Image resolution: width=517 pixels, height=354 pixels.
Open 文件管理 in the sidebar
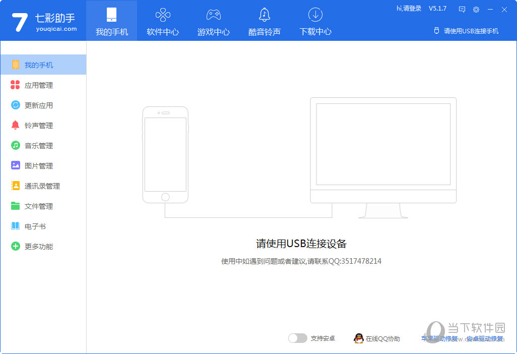coord(43,206)
